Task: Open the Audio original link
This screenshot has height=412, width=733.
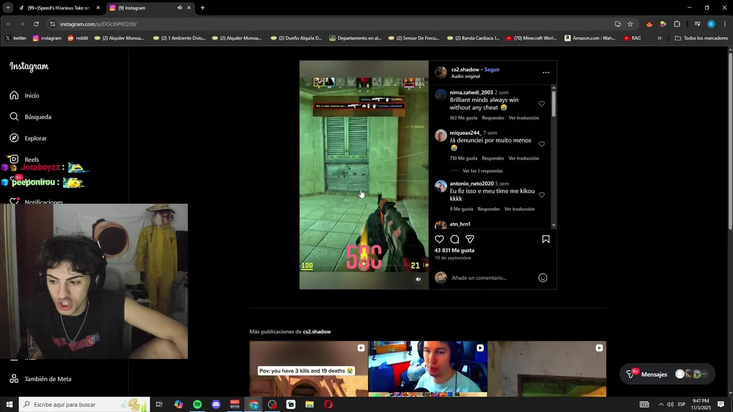Action: 466,76
